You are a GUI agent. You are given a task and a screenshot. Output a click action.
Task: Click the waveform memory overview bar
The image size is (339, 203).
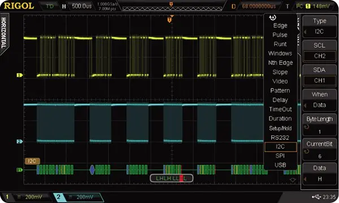tap(172, 8)
